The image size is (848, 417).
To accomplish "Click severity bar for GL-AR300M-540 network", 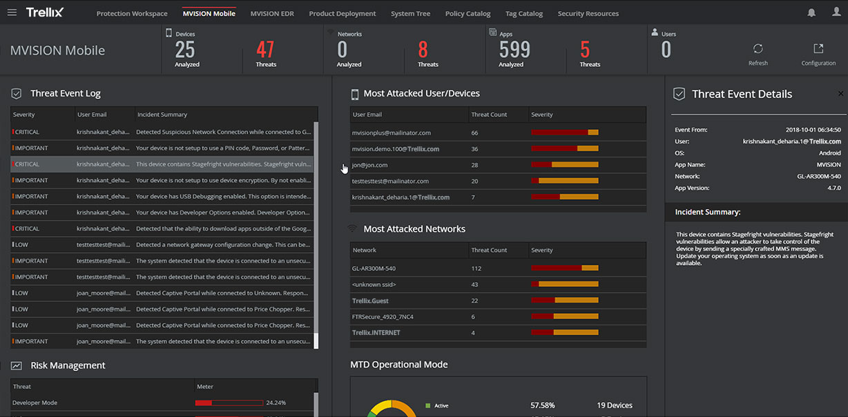I will click(565, 268).
